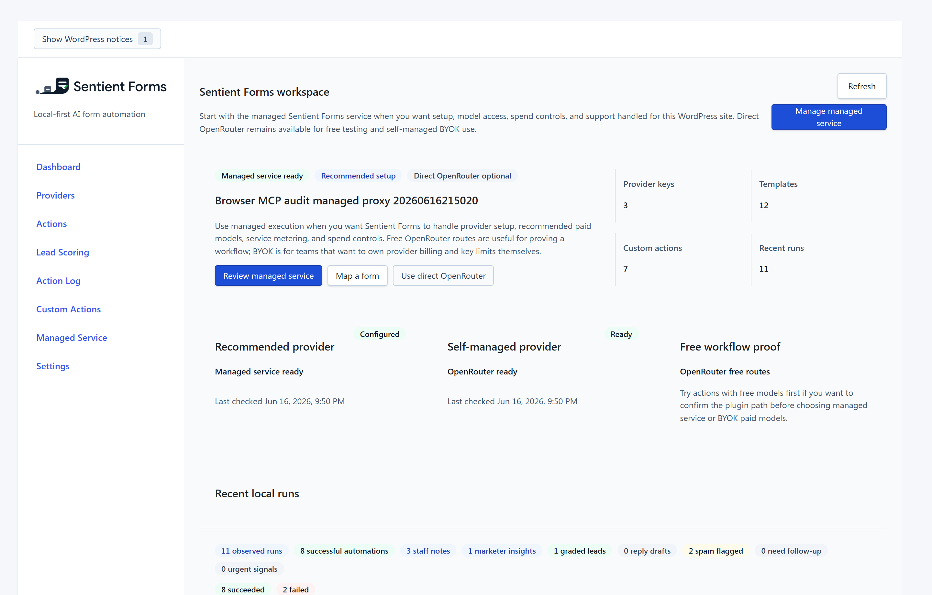Click the Managed service ready badge
The height and width of the screenshot is (595, 932).
(262, 176)
